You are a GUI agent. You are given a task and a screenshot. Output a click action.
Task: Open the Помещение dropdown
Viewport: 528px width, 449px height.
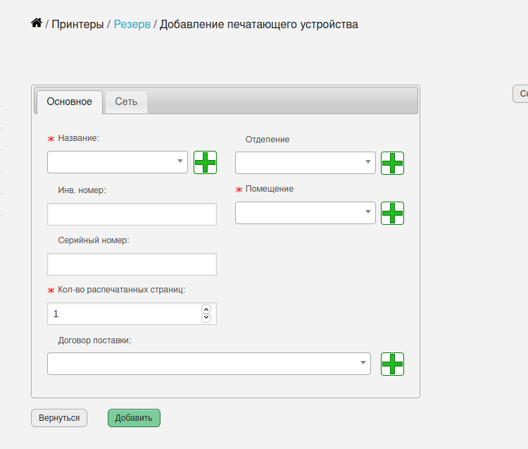point(306,213)
